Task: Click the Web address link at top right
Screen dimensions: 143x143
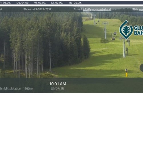Action: click(x=141, y=9)
